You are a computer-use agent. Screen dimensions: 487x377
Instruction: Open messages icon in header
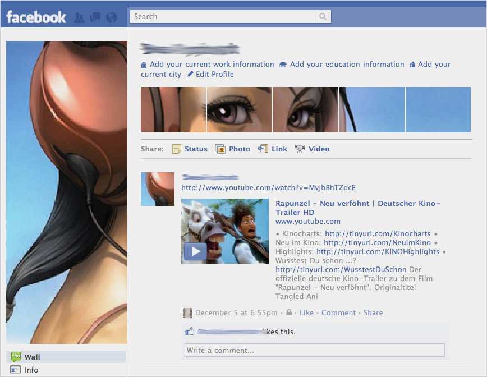pyautogui.click(x=95, y=17)
